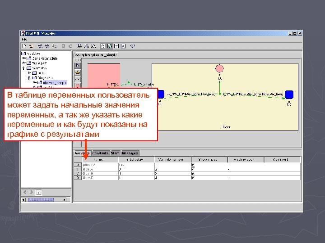Expand the Transpath tree node
This screenshot has height=243, width=325.
[24, 63]
